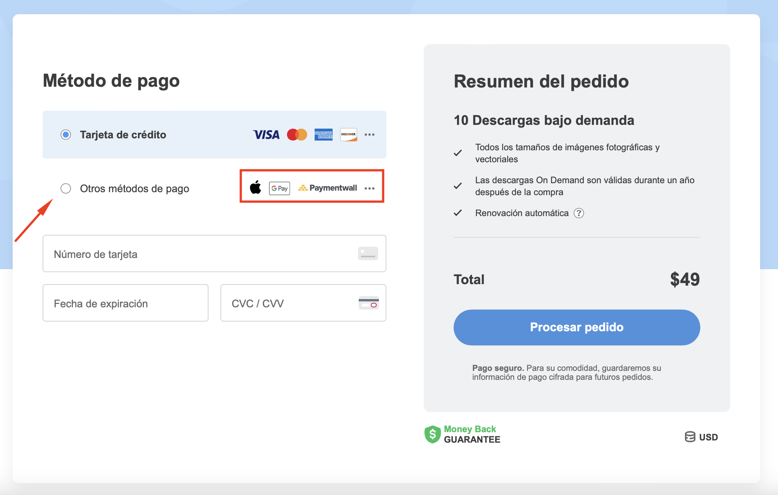Select Otros métodos de pago radio option
Viewport: 778px width, 495px height.
66,188
